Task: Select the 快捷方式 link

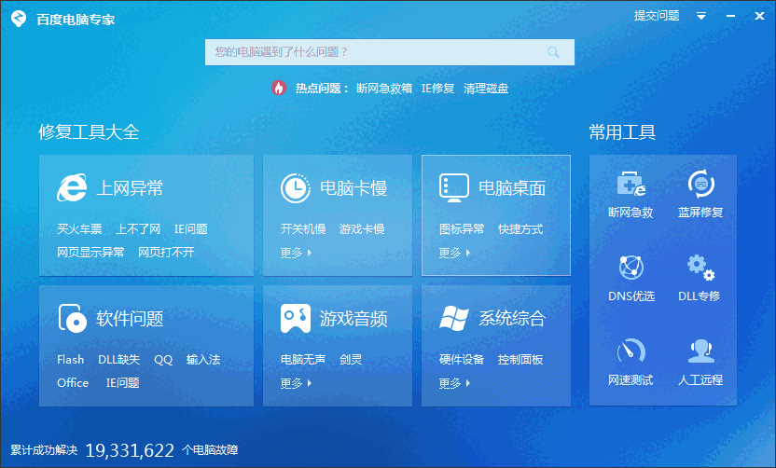Action: click(x=520, y=229)
